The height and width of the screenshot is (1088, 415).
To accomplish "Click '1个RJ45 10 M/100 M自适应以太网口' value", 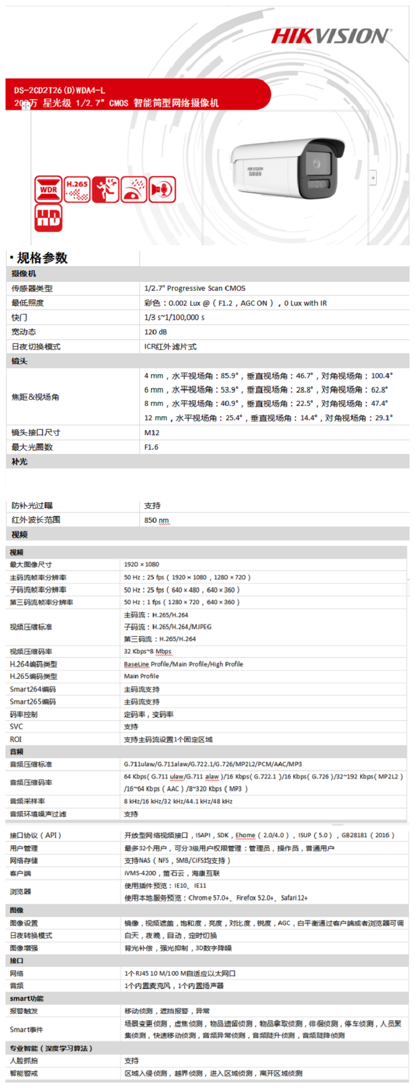I will pos(180,973).
